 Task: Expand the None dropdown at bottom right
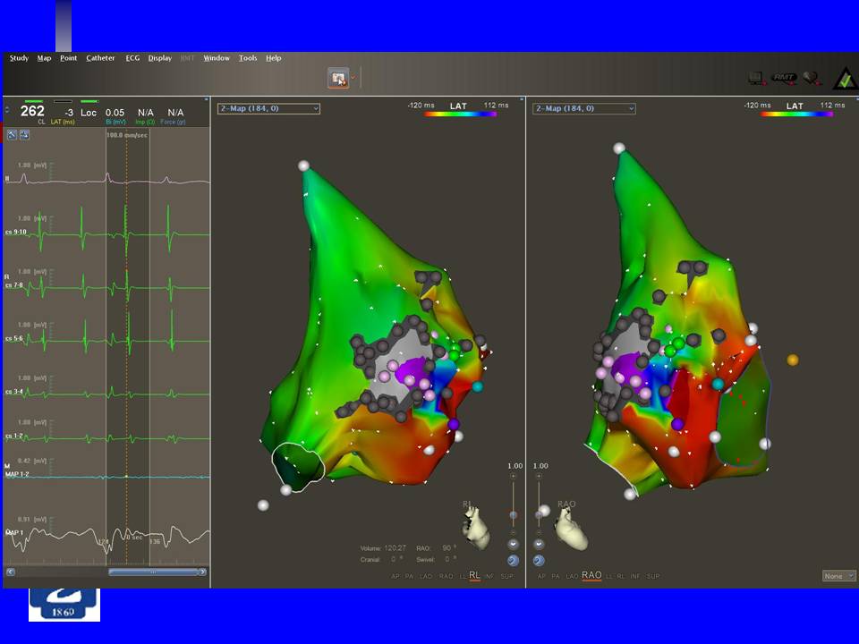[838, 576]
